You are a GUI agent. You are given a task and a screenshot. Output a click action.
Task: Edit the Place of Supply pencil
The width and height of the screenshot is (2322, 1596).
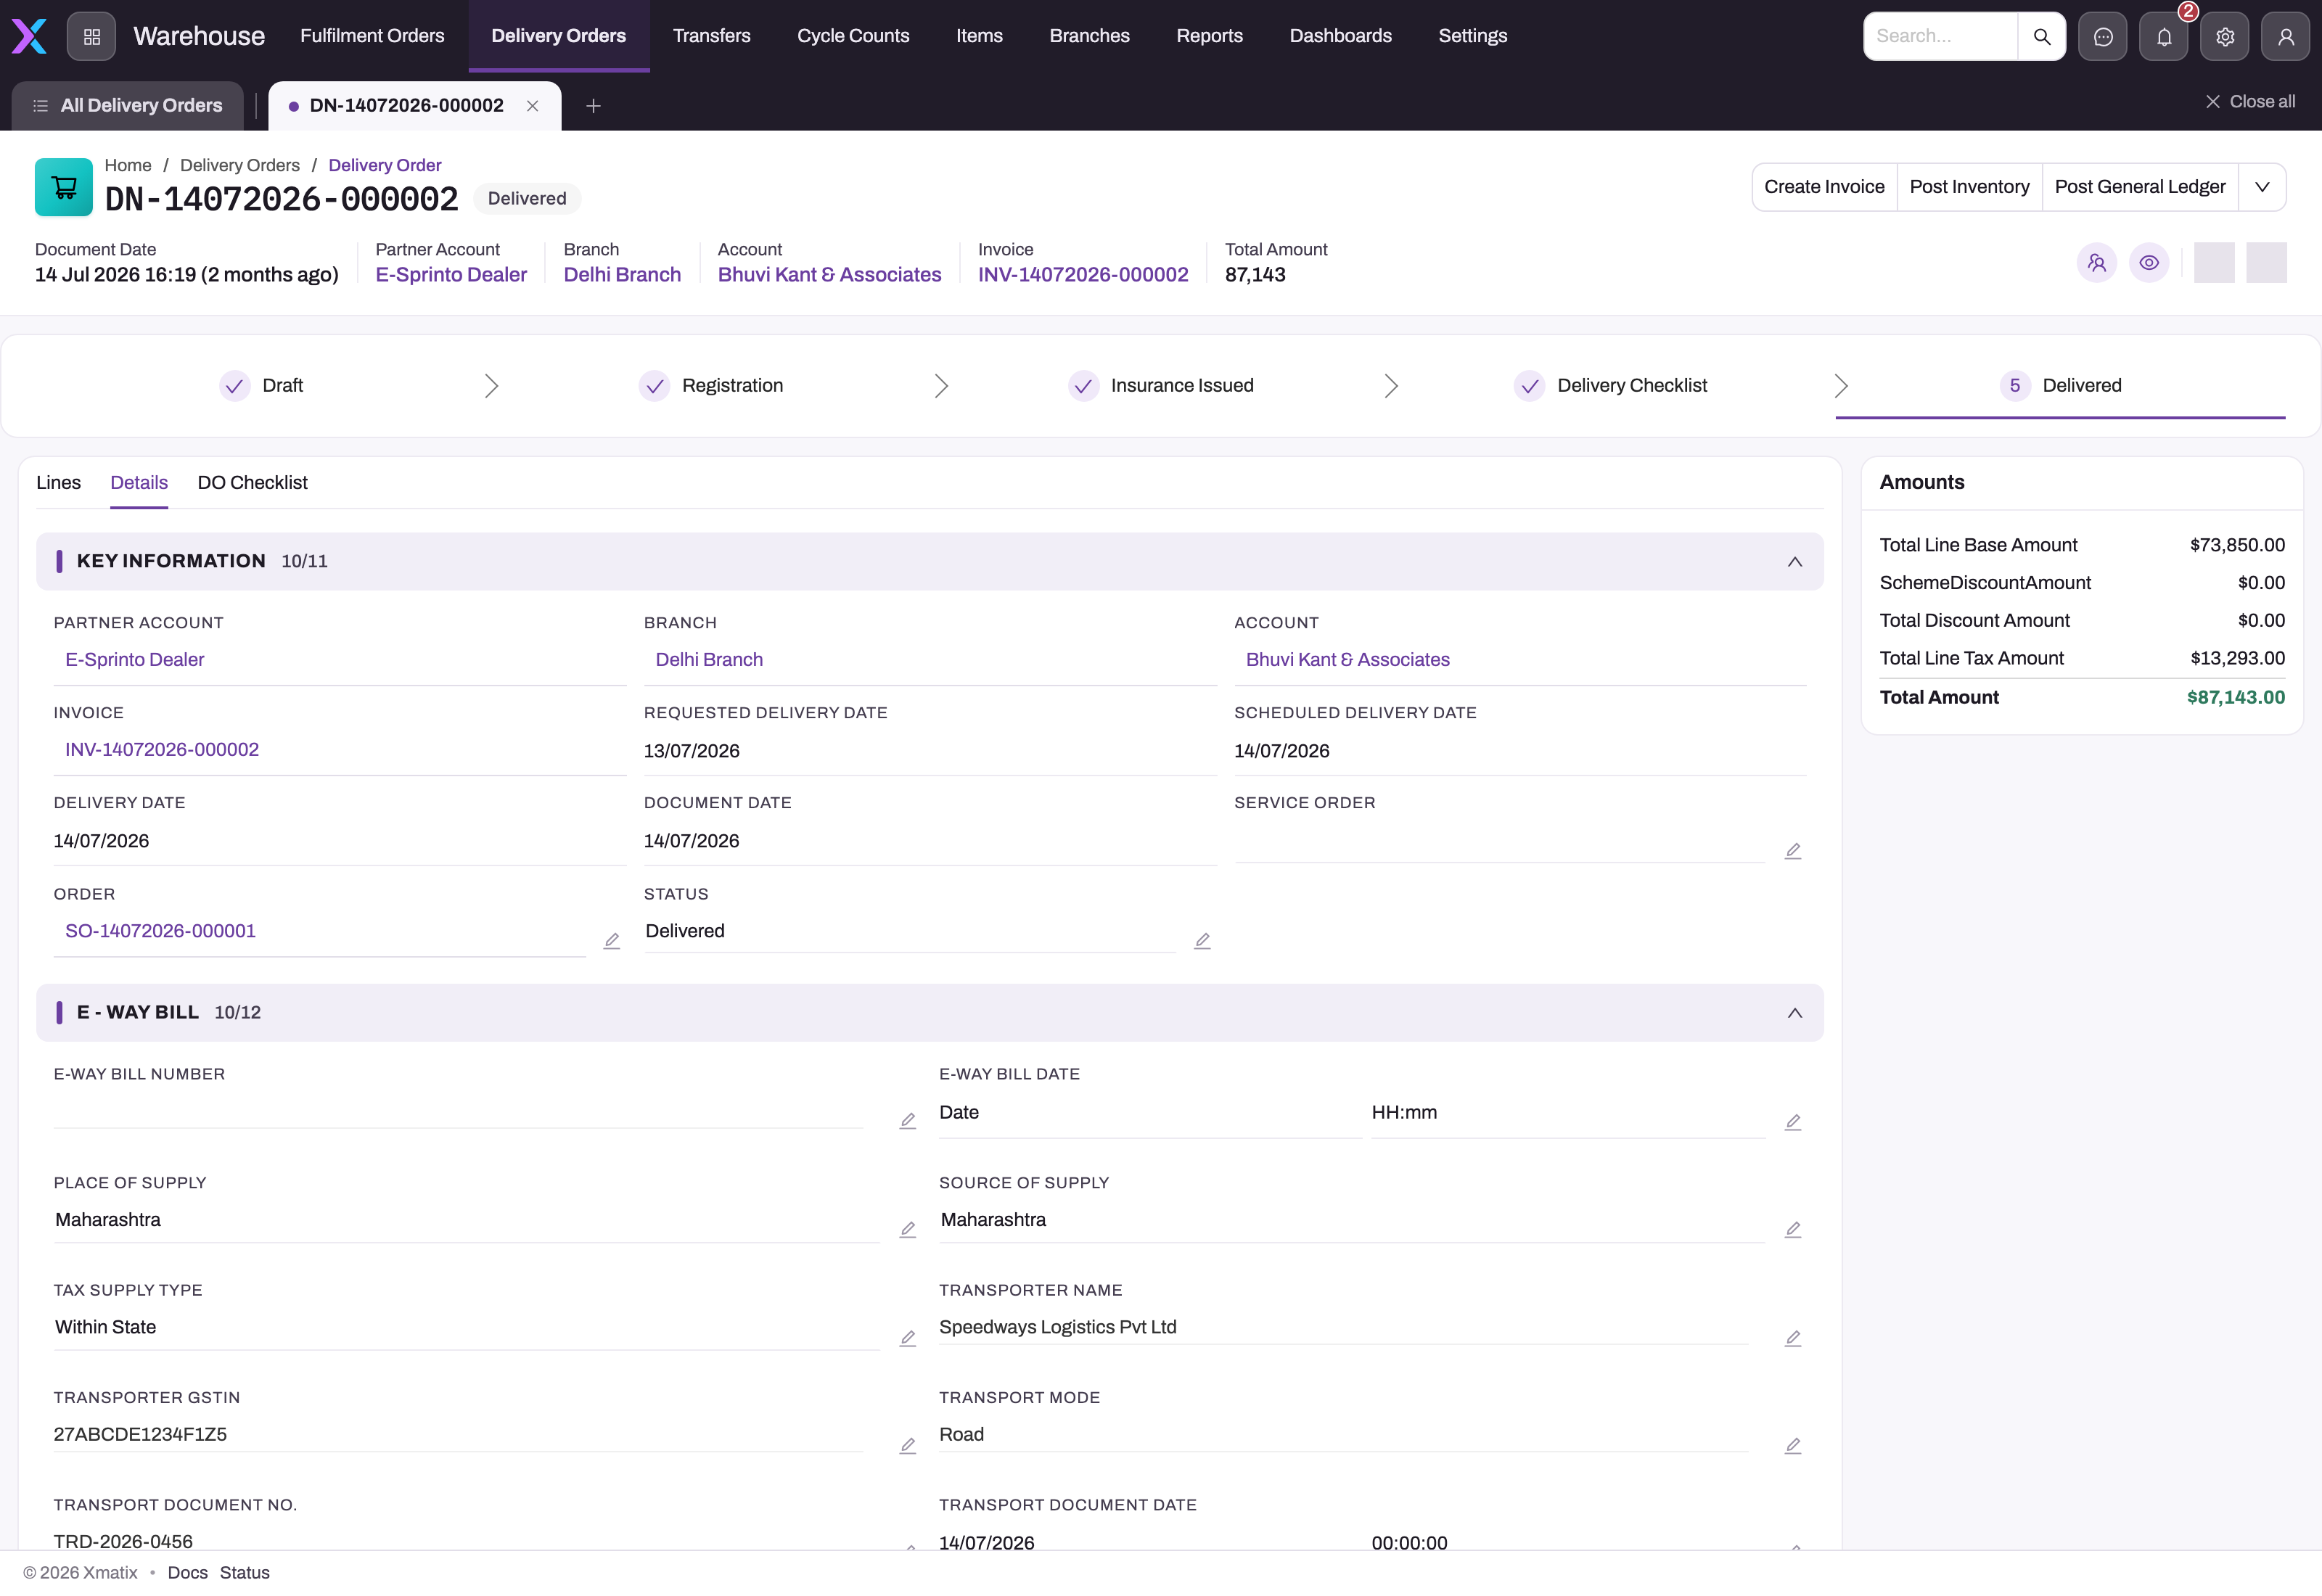(907, 1230)
